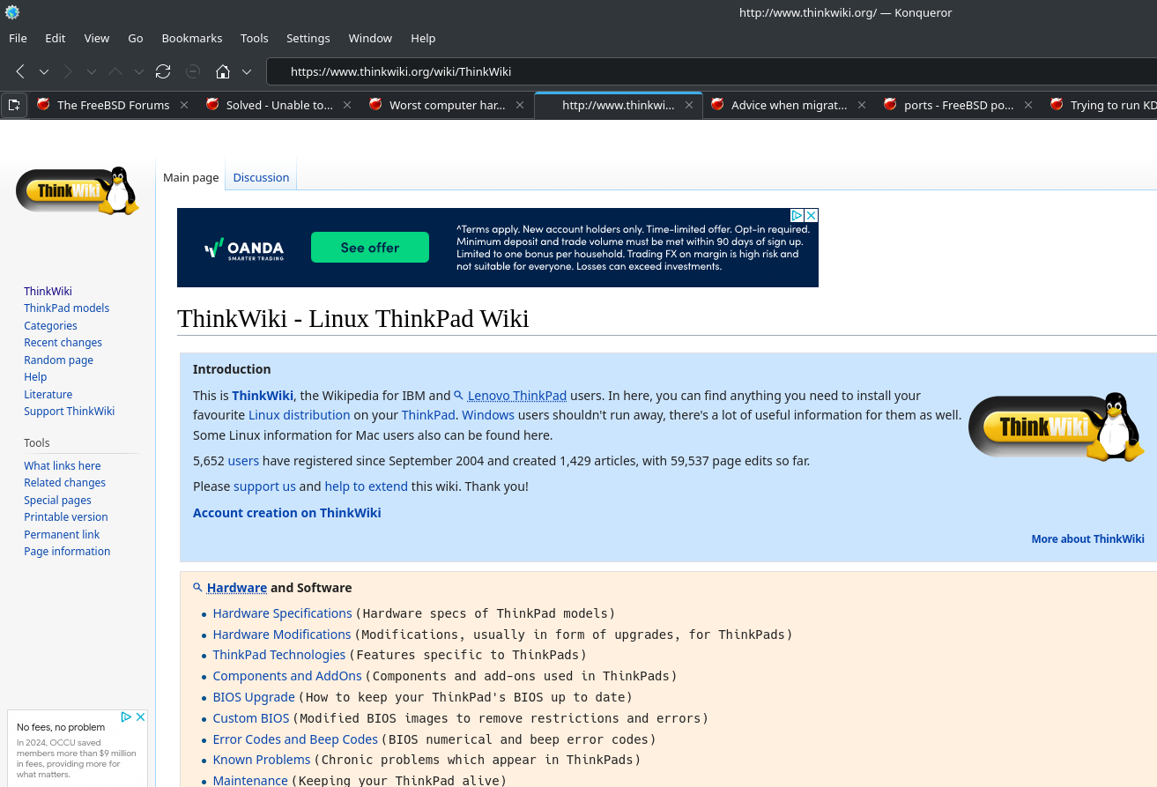1157x787 pixels.
Task: Click the Recent changes sidebar link
Action: pos(63,343)
